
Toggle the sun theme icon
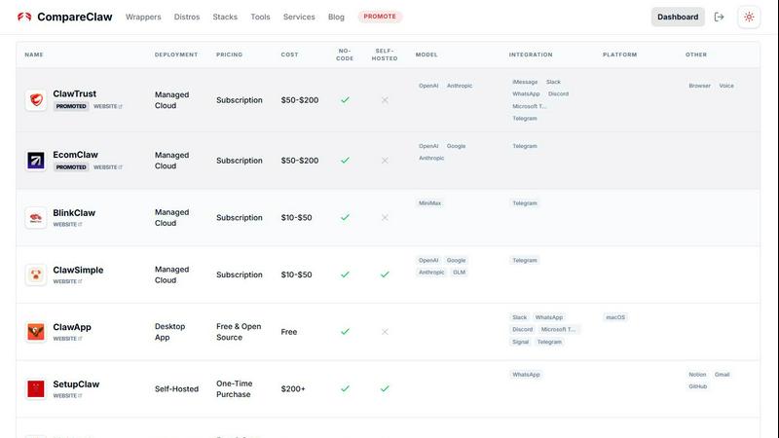click(x=749, y=17)
